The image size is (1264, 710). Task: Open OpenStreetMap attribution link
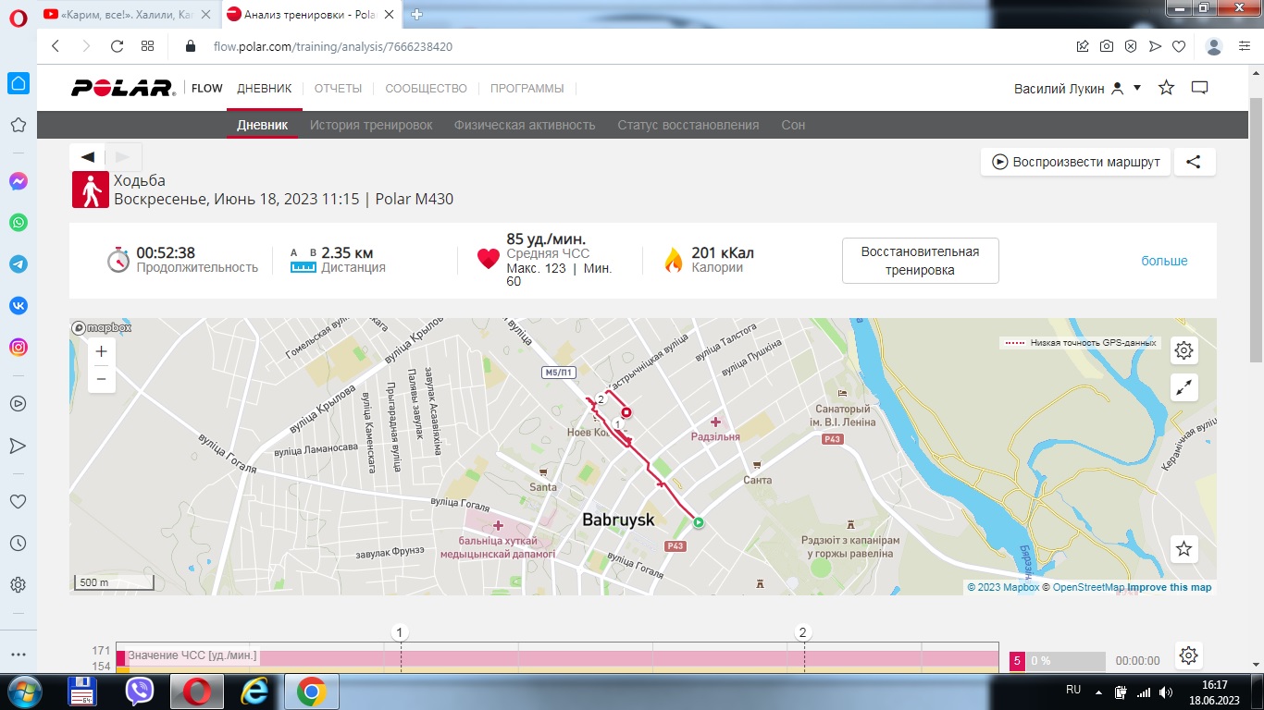tap(1088, 587)
